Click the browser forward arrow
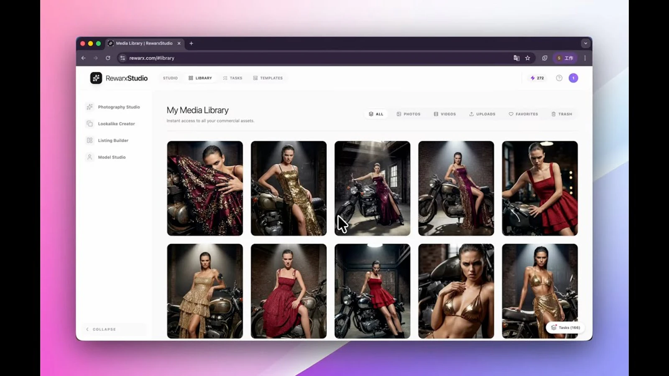669x376 pixels. (95, 58)
